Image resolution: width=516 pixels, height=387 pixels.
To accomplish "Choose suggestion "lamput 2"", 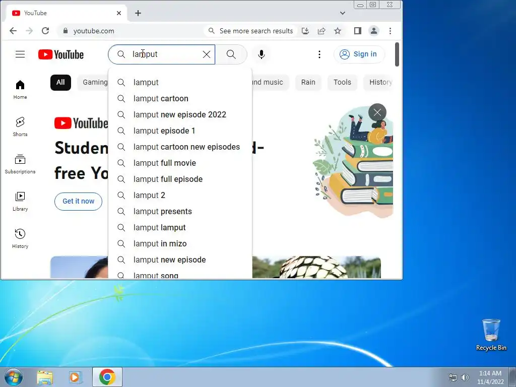I will coord(180,195).
